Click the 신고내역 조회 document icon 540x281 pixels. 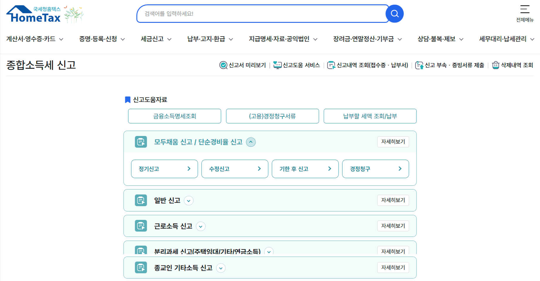(x=332, y=65)
